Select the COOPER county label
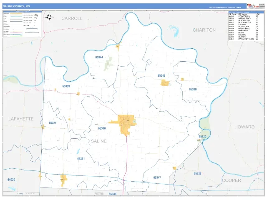 (x=231, y=180)
